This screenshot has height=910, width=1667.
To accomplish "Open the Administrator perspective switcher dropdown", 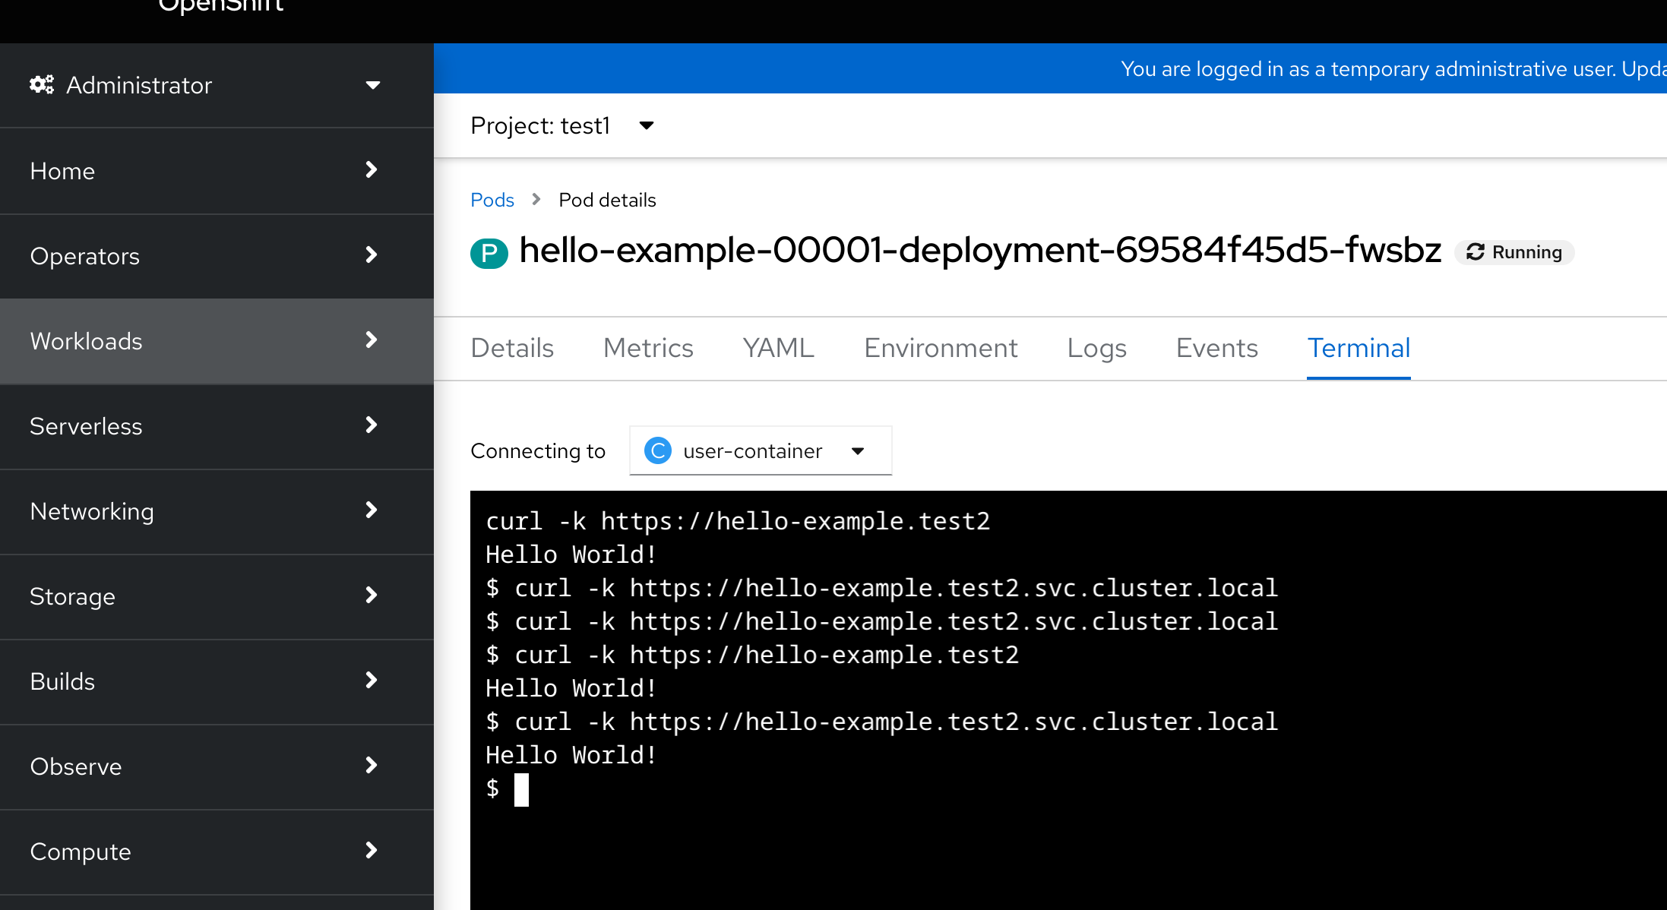I will click(x=372, y=85).
